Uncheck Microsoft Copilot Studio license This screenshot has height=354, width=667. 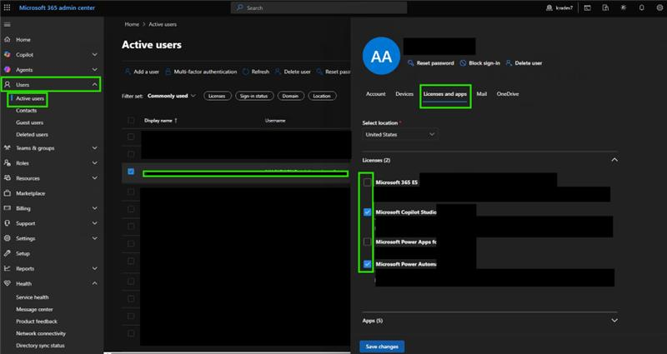(367, 212)
